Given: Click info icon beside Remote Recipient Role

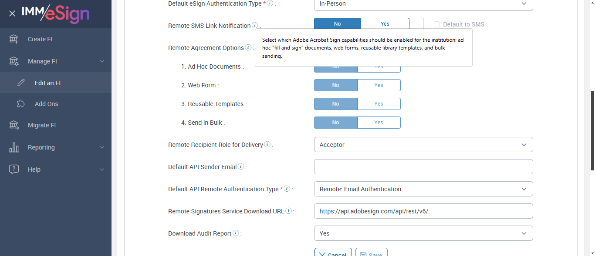Looking at the screenshot, I should 267,145.
